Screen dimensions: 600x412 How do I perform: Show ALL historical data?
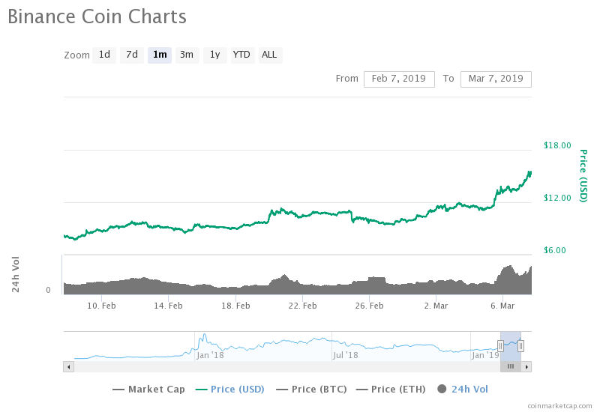point(269,55)
